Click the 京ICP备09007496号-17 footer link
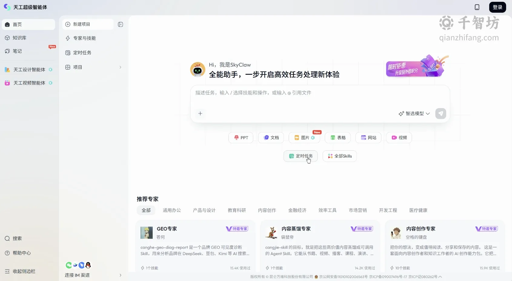The image size is (512, 281). pyautogui.click(x=388, y=277)
